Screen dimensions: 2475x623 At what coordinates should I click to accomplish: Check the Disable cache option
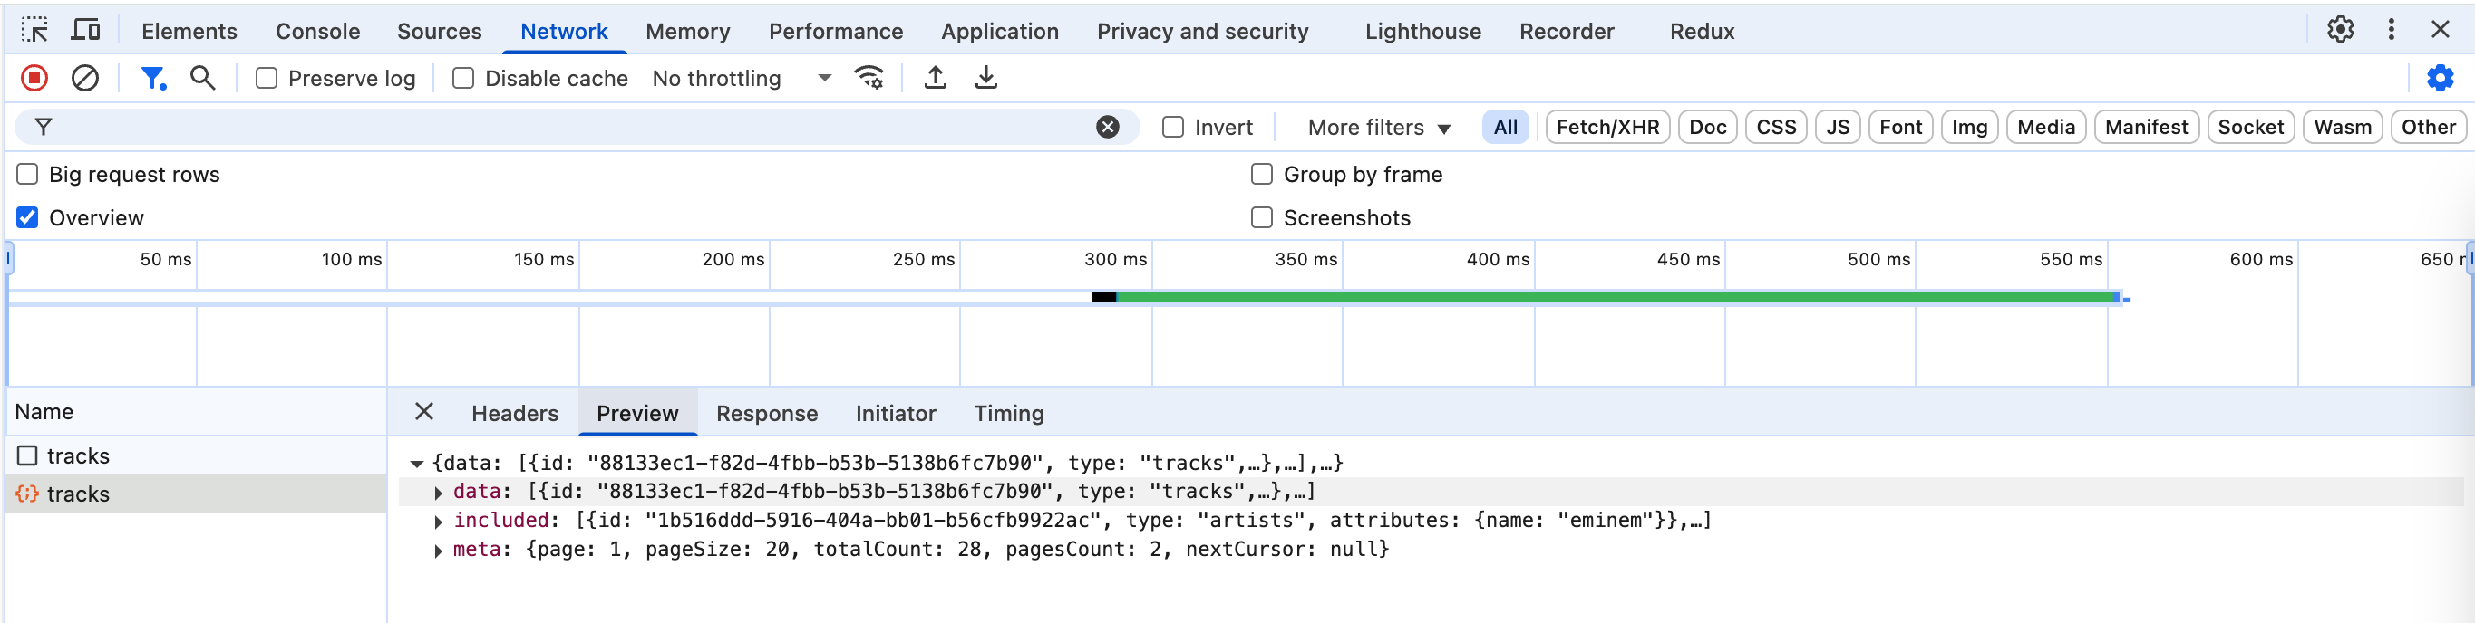point(463,79)
